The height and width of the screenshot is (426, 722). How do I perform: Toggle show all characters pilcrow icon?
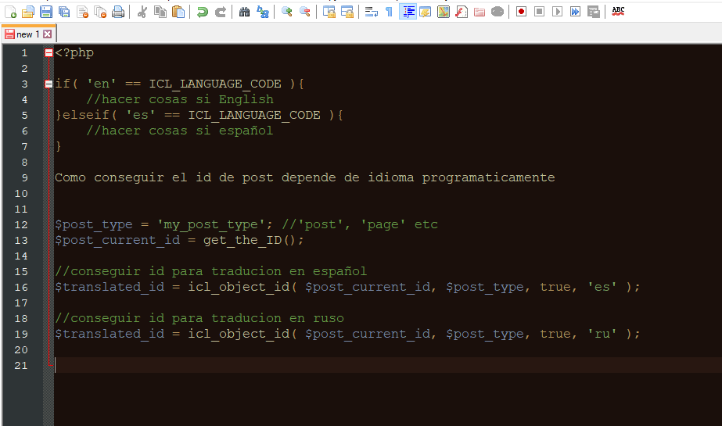389,12
